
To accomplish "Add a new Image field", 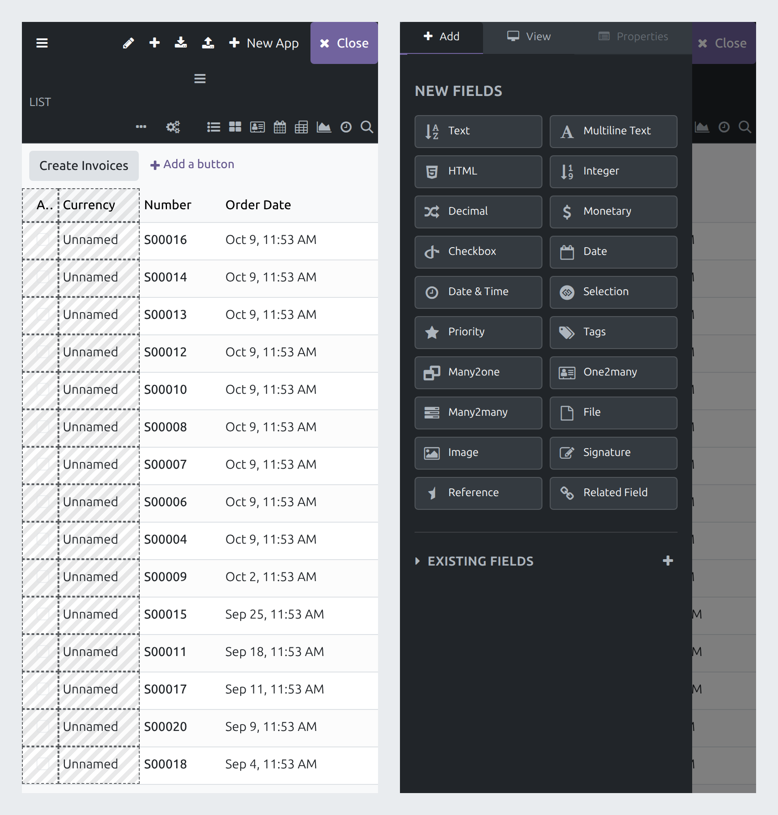I will tap(478, 453).
